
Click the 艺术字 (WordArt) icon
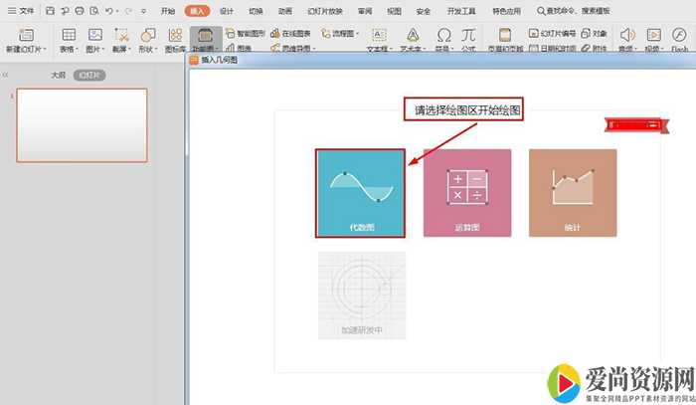pos(411,34)
